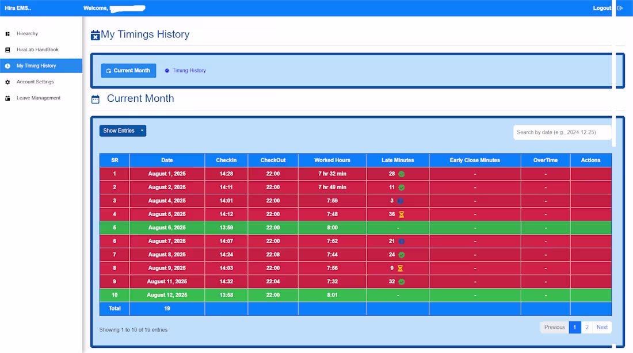Click the calendar icon next to My Timings History heading

coord(94,35)
